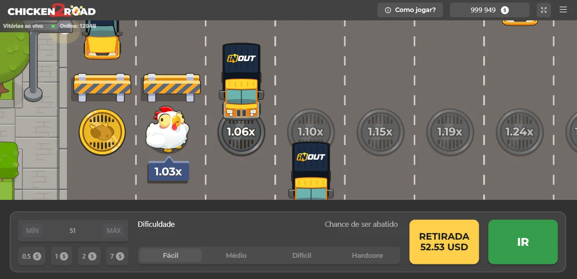
Task: Set bet to minimum with MÍN
Action: [x=32, y=230]
